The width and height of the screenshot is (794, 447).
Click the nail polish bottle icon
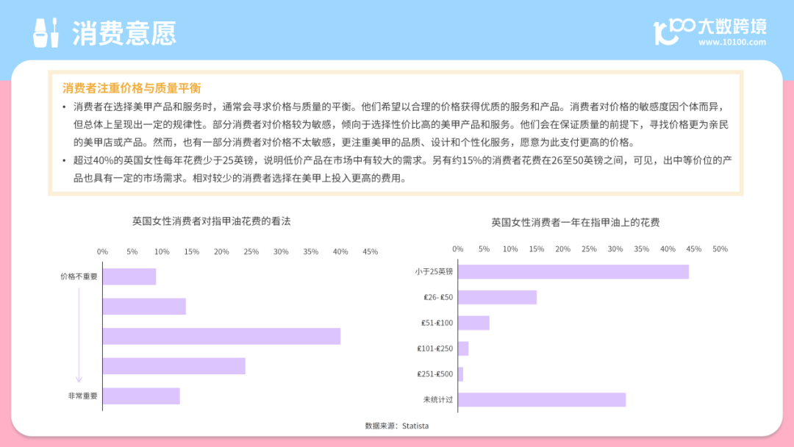coord(46,33)
